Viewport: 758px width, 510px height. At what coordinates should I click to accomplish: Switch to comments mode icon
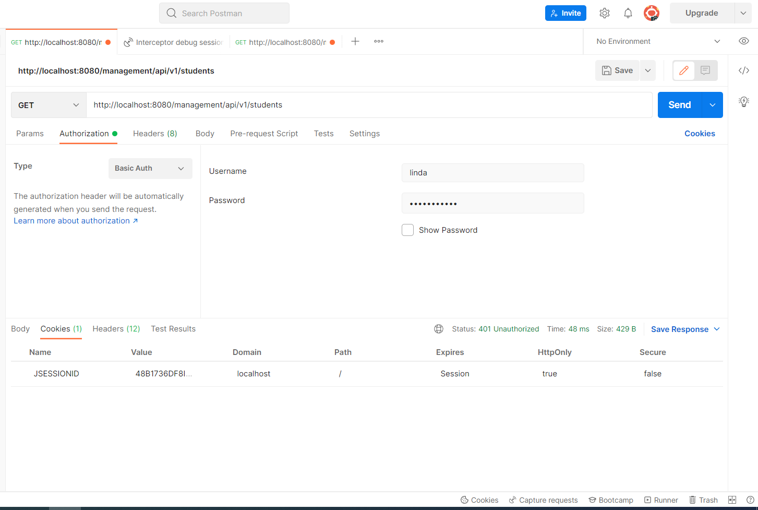705,70
